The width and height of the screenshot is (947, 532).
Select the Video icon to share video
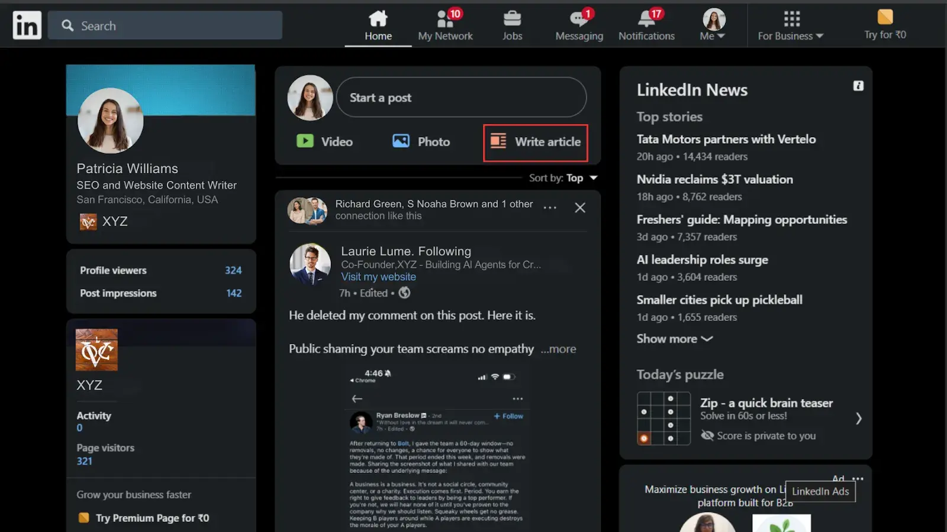(x=305, y=141)
